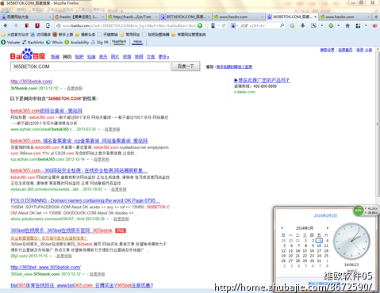Viewport: 380px width, 293px height.
Task: Switch to the BET365OK.COM tab
Action: click(186, 17)
